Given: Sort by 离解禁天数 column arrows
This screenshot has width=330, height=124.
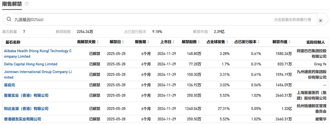Looking at the screenshot, I should pyautogui.click(x=98, y=42).
